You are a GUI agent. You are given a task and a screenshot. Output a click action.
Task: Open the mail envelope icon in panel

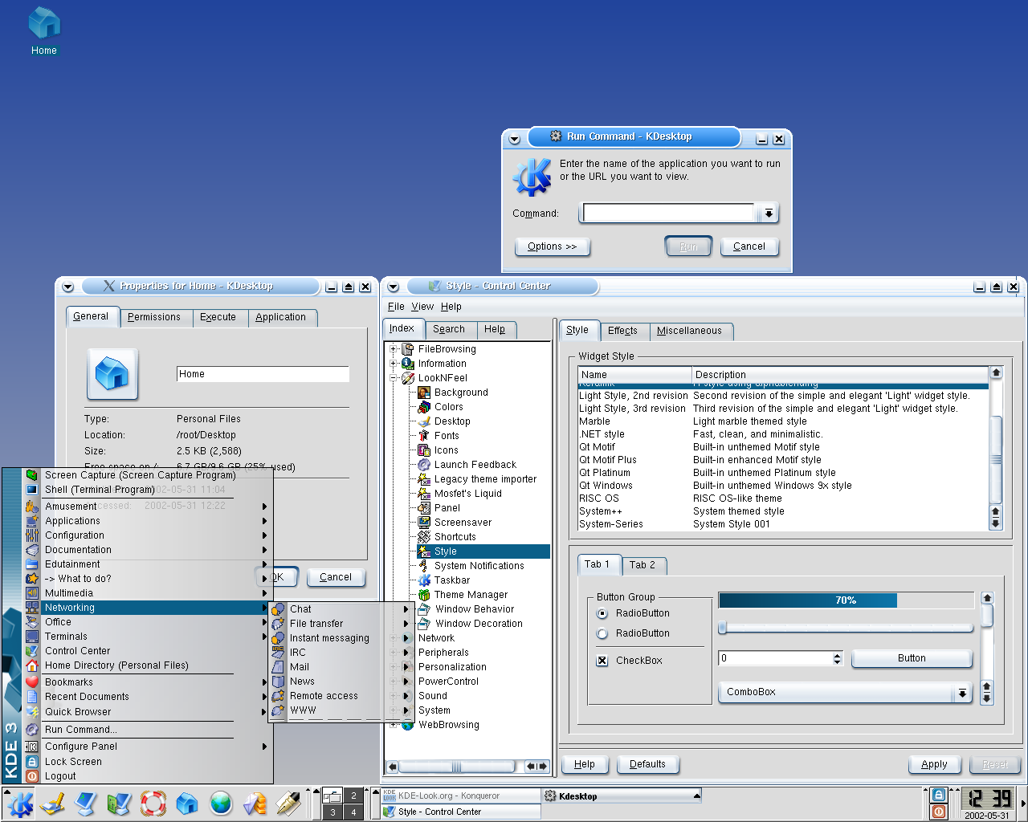(x=255, y=803)
